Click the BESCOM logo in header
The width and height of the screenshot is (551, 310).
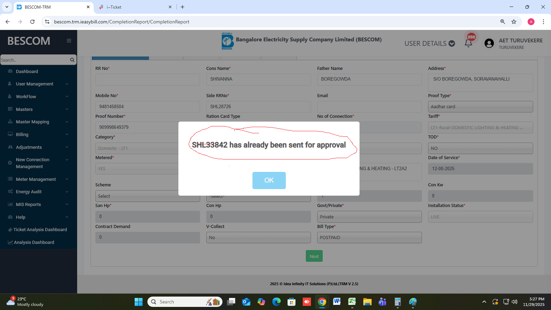pos(227,41)
